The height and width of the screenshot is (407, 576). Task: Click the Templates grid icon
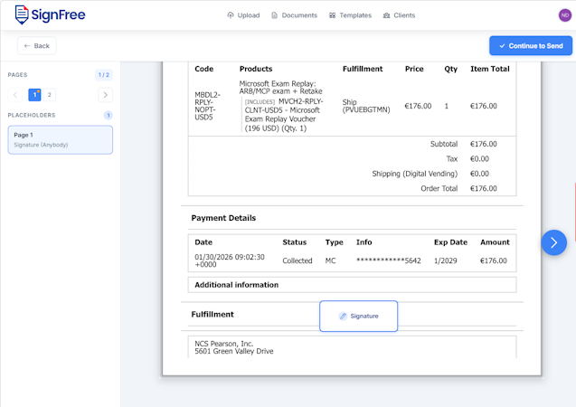coord(333,15)
